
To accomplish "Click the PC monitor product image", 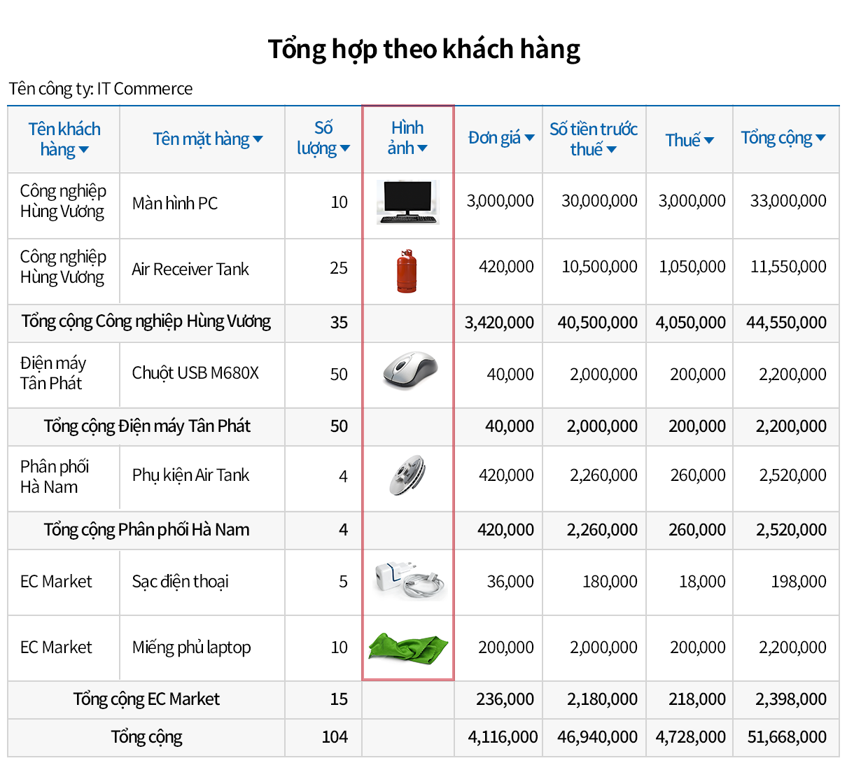I will click(x=407, y=202).
